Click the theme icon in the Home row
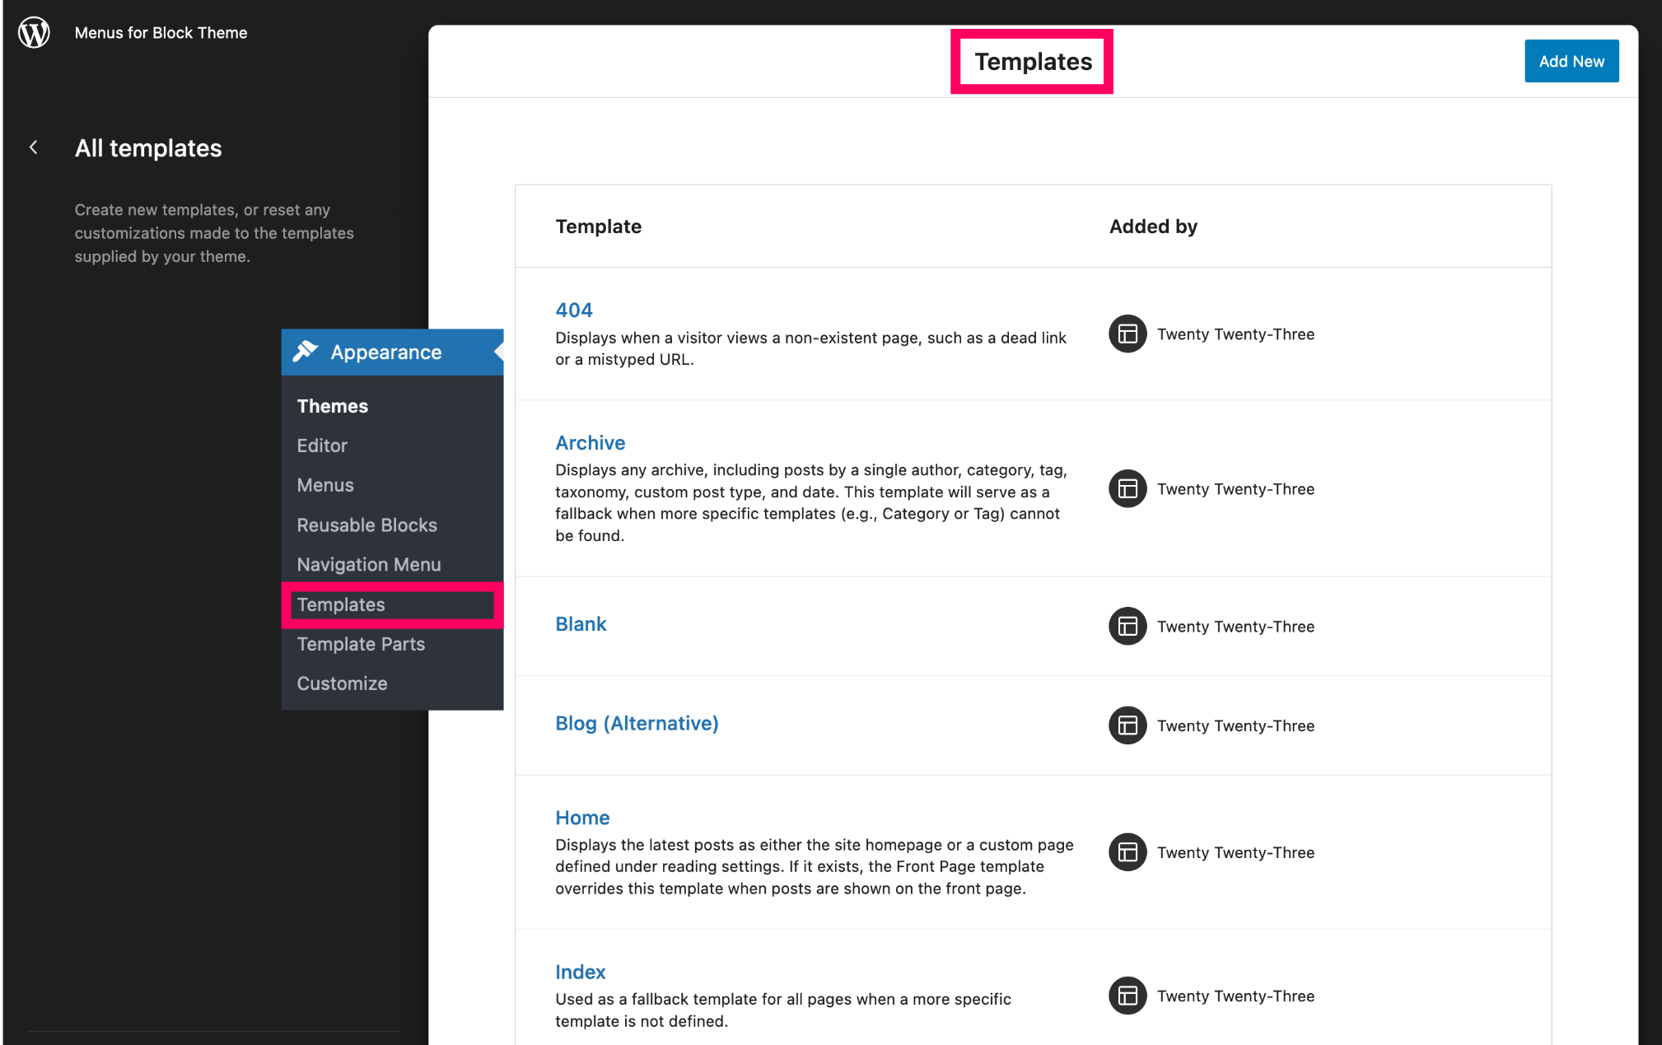The width and height of the screenshot is (1662, 1045). click(1127, 852)
